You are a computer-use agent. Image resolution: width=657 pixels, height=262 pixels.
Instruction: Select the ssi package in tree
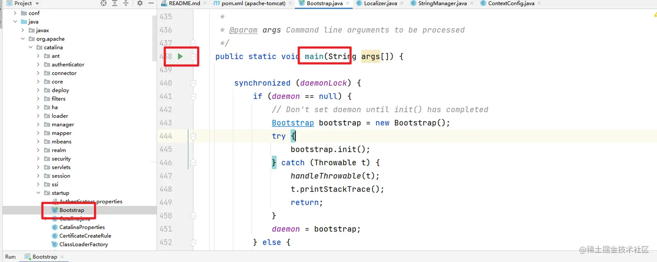(x=55, y=184)
